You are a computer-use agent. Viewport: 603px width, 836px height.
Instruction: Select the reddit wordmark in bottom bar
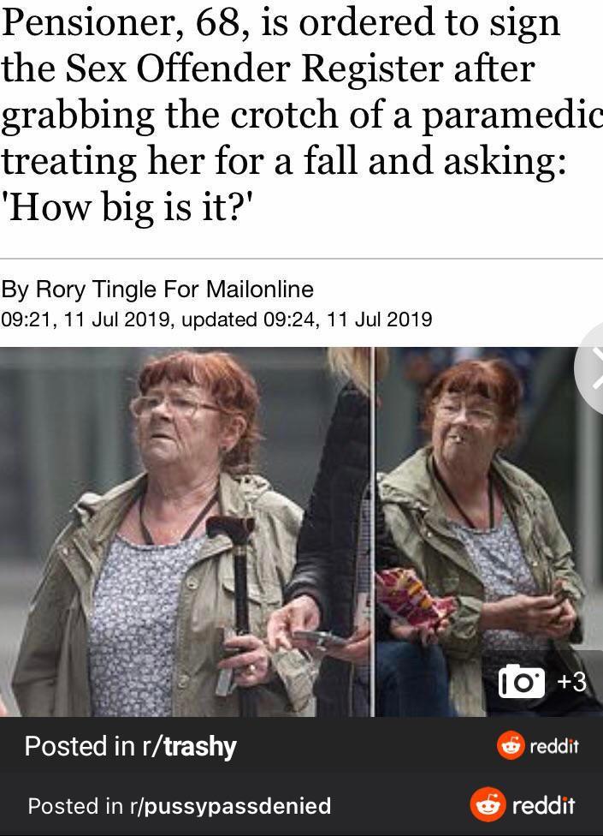tap(543, 805)
